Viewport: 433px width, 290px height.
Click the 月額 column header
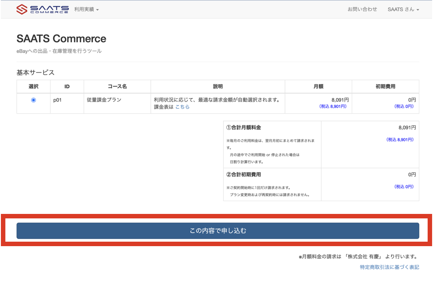point(318,86)
